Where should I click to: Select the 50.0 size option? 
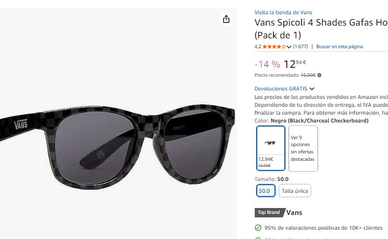[x=264, y=191]
